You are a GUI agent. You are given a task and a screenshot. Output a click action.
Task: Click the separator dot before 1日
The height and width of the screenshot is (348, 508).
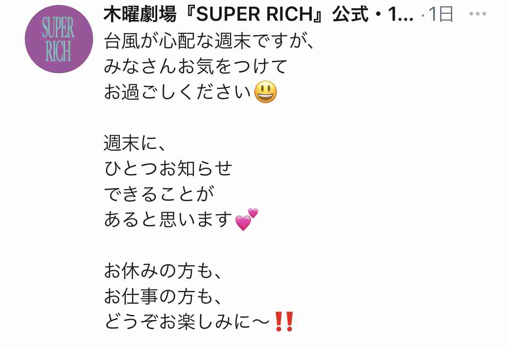coord(422,16)
